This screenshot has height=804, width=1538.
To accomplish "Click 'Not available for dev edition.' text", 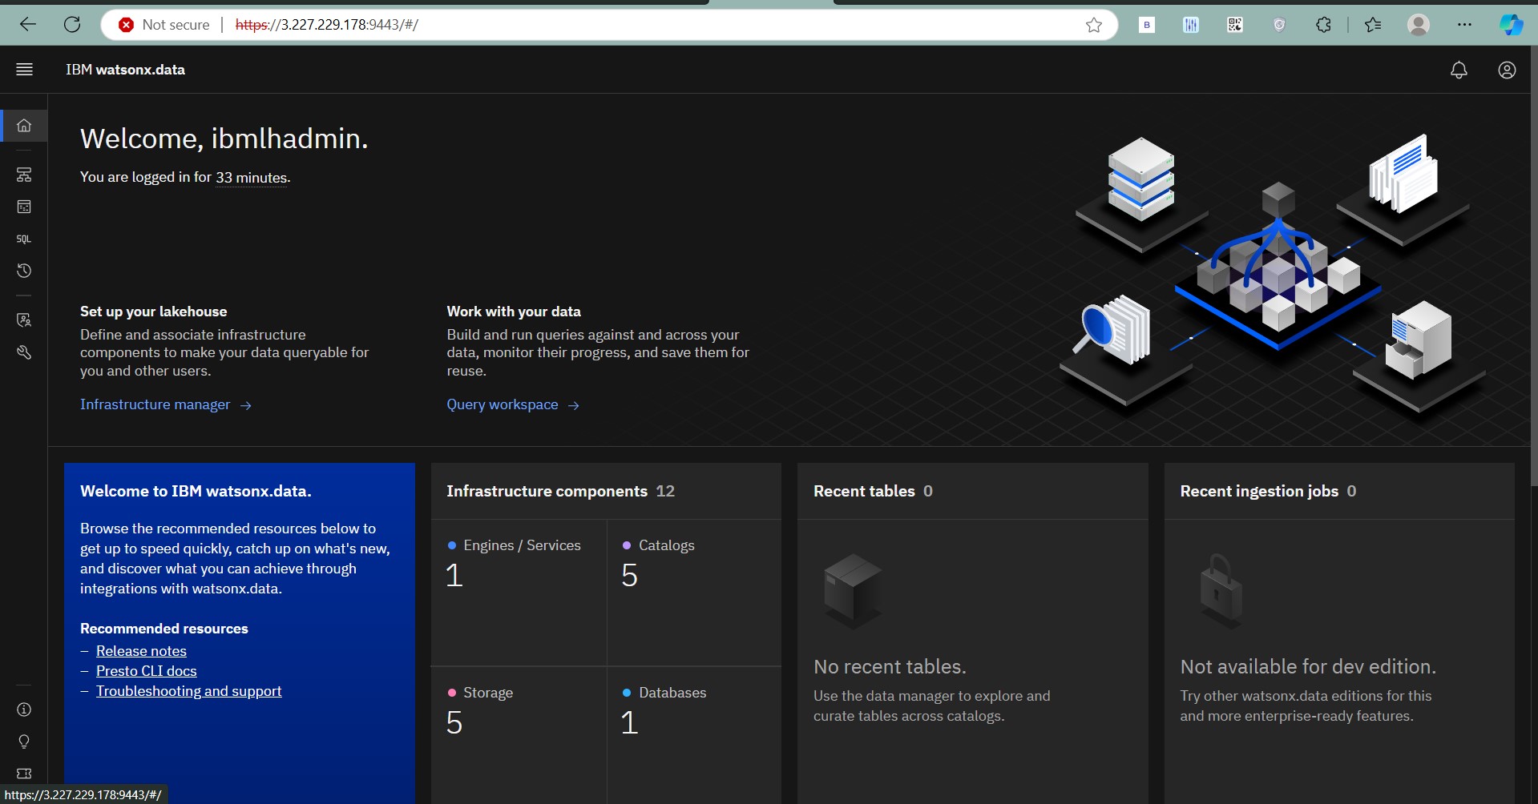I will pos(1308,666).
